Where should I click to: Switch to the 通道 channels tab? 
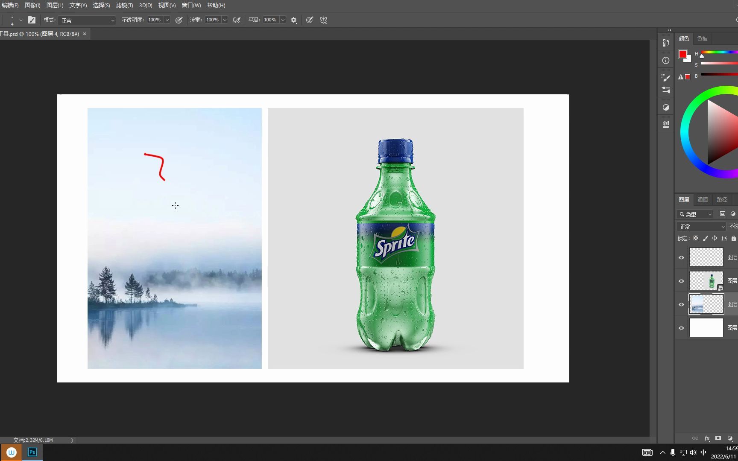703,199
